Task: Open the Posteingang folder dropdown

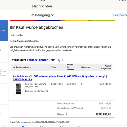Action: tap(42, 15)
